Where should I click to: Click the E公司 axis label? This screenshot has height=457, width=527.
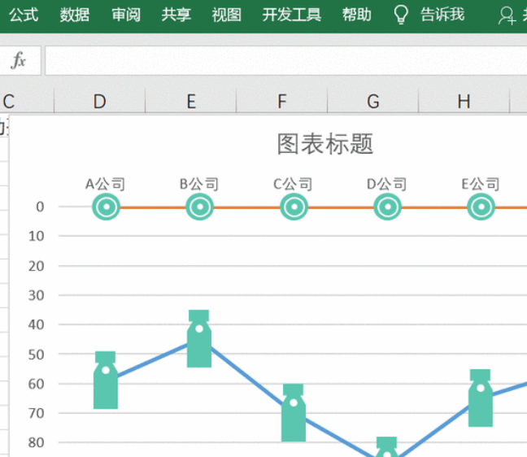pos(481,184)
